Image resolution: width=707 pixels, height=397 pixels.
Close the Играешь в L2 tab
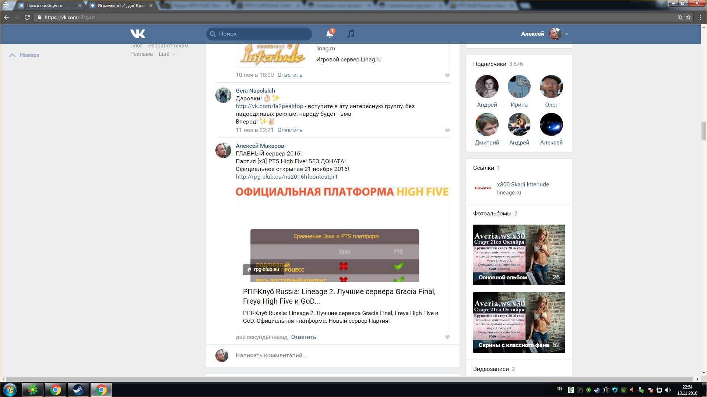[x=151, y=6]
